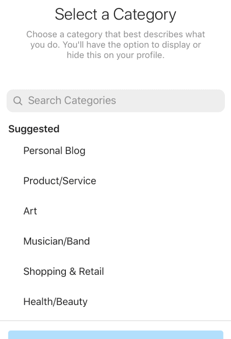Click the Musician/Band list entry
Viewport: 231px width, 339px height.
point(116,241)
